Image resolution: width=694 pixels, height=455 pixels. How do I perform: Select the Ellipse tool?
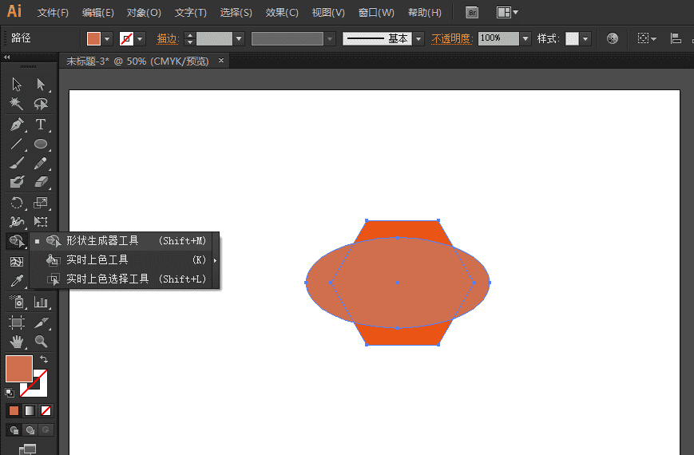[x=41, y=144]
